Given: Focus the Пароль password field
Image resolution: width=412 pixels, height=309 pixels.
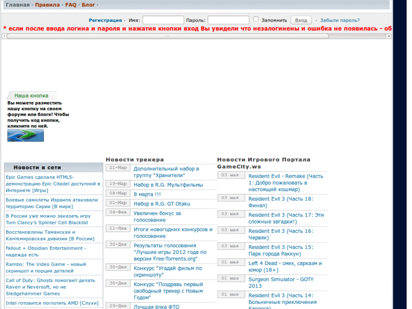Looking at the screenshot, I should point(228,20).
